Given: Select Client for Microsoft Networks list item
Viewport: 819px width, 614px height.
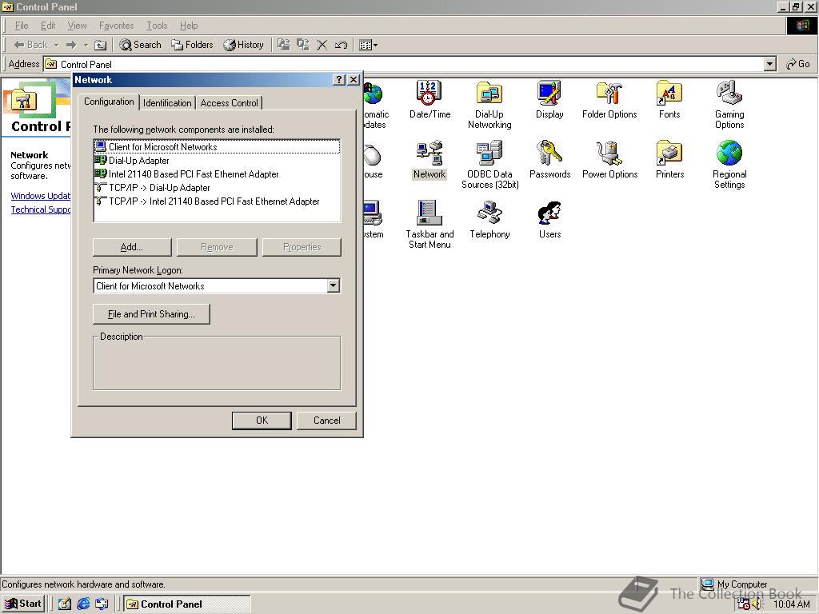Looking at the screenshot, I should pos(217,147).
